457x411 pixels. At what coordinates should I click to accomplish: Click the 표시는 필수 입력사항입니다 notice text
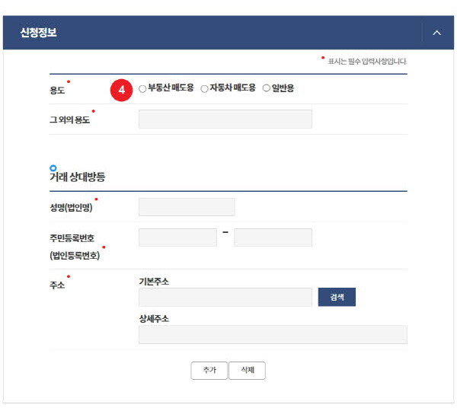[367, 62]
